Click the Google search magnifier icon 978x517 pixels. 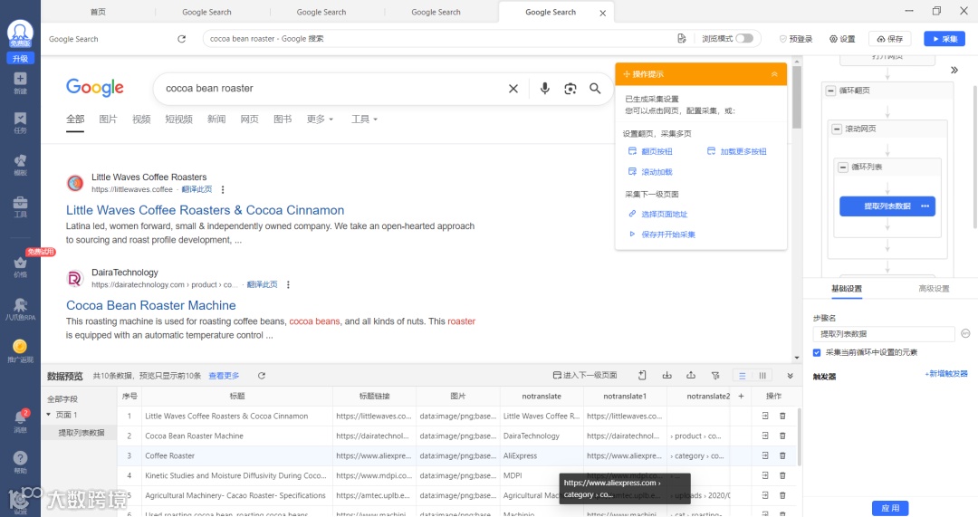tap(595, 89)
